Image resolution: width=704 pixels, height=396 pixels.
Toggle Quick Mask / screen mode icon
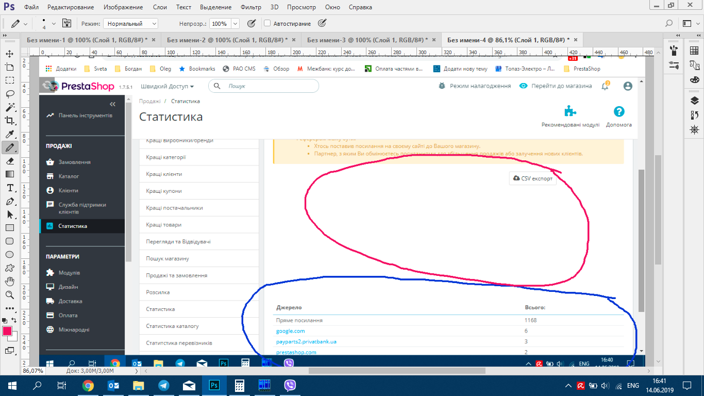[x=9, y=351]
